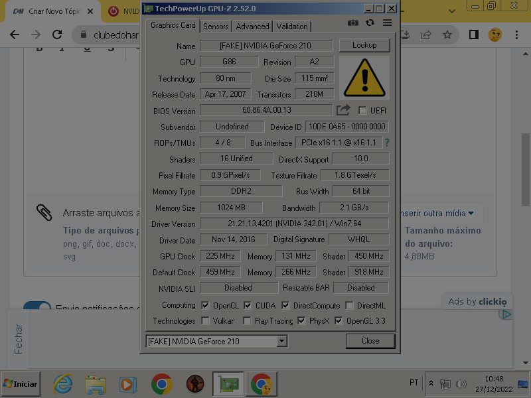
Task: Toggle the DirectCompute checkbox
Action: [x=285, y=305]
